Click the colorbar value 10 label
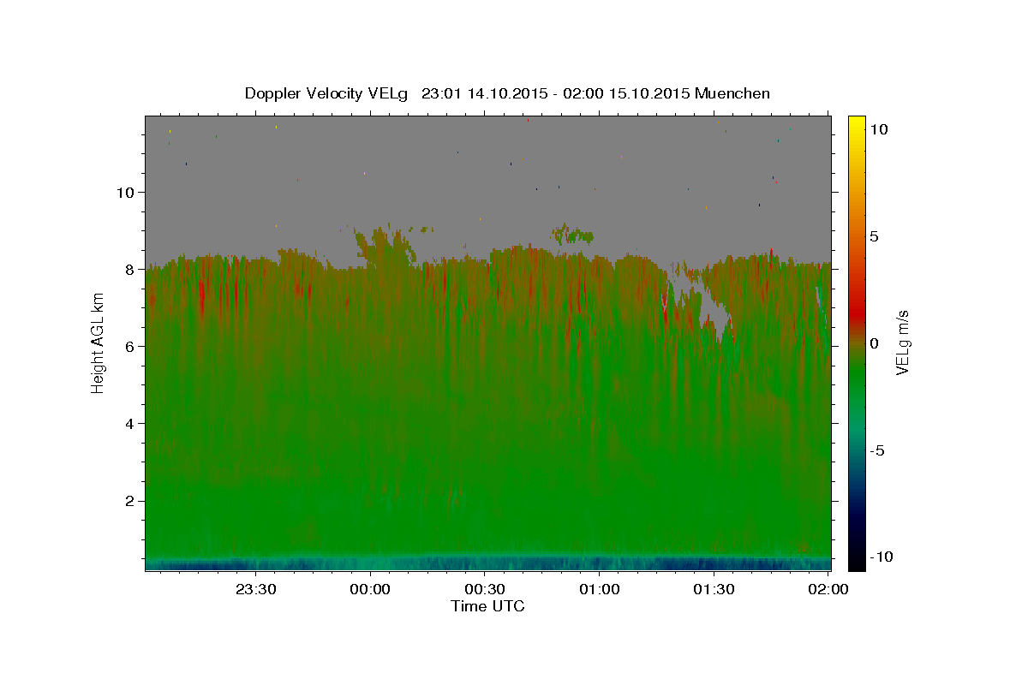1028x685 pixels. (878, 128)
